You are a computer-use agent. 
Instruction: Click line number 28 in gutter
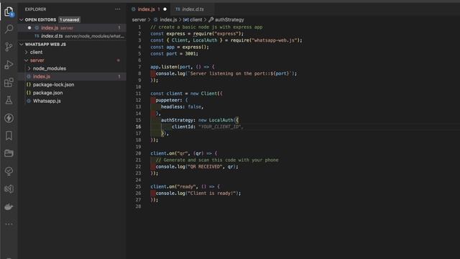tap(138, 206)
